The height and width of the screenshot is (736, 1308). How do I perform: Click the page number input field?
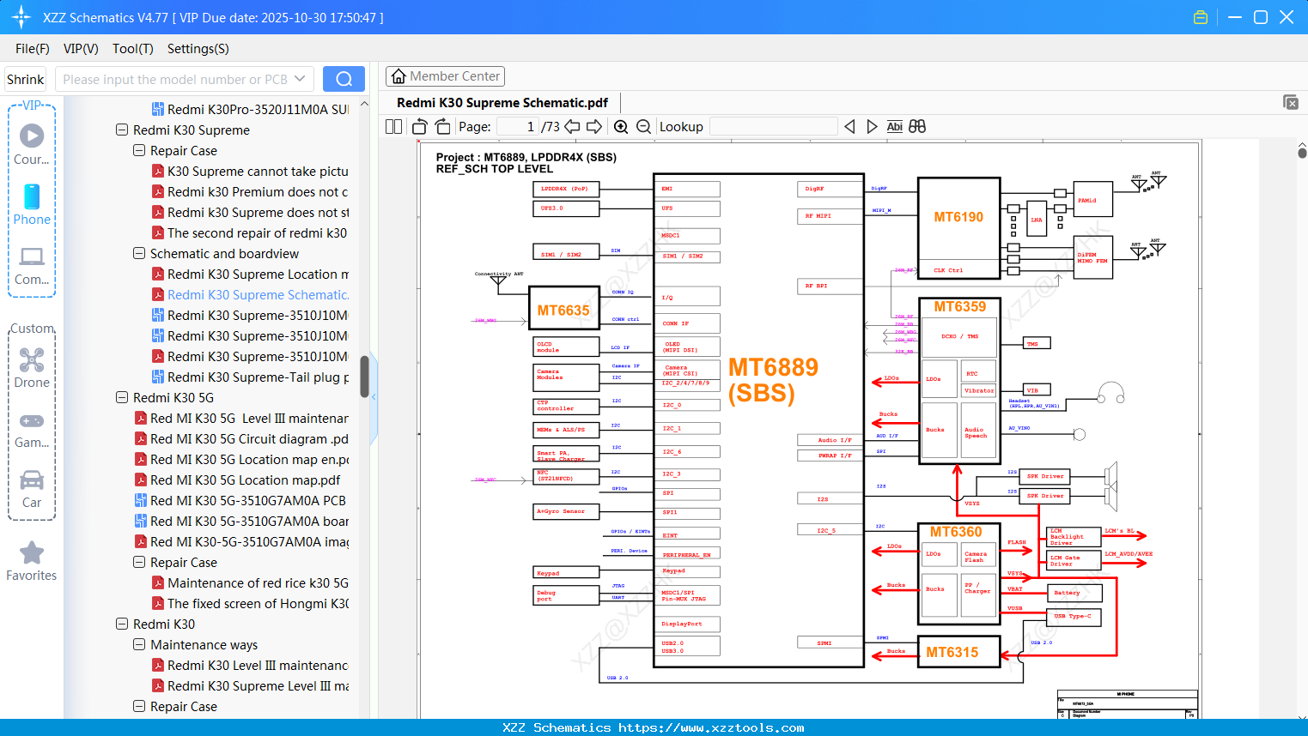[516, 126]
